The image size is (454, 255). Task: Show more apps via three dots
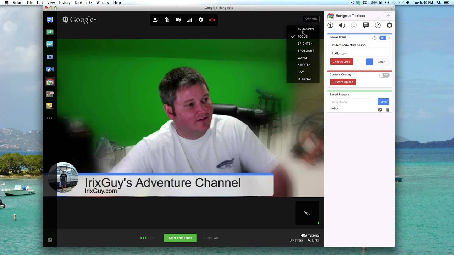[x=50, y=118]
